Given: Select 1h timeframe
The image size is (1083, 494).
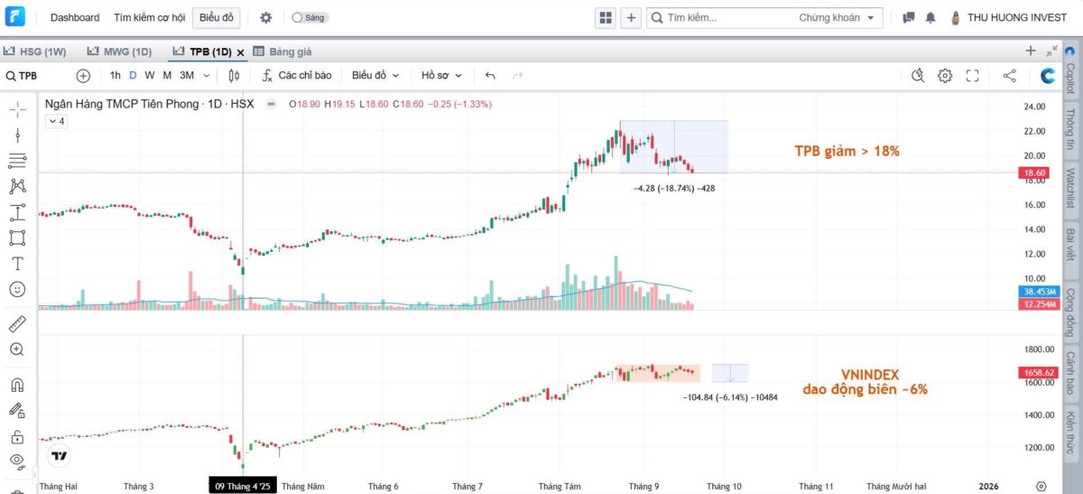Looking at the screenshot, I should point(116,76).
